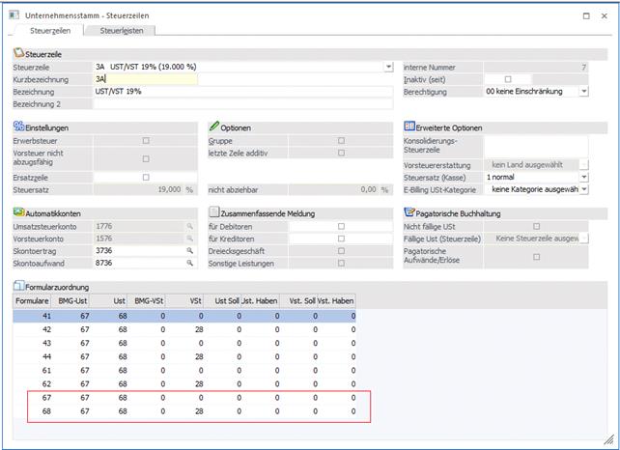Switch to the Steuerleisten tab

(122, 31)
